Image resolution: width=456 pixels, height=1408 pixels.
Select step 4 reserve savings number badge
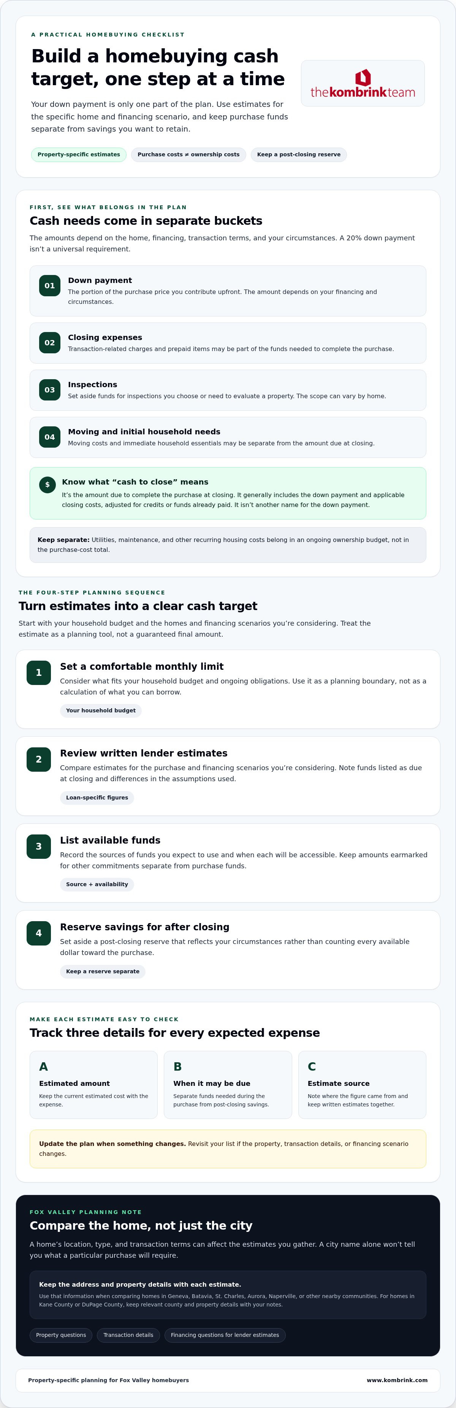coord(39,933)
